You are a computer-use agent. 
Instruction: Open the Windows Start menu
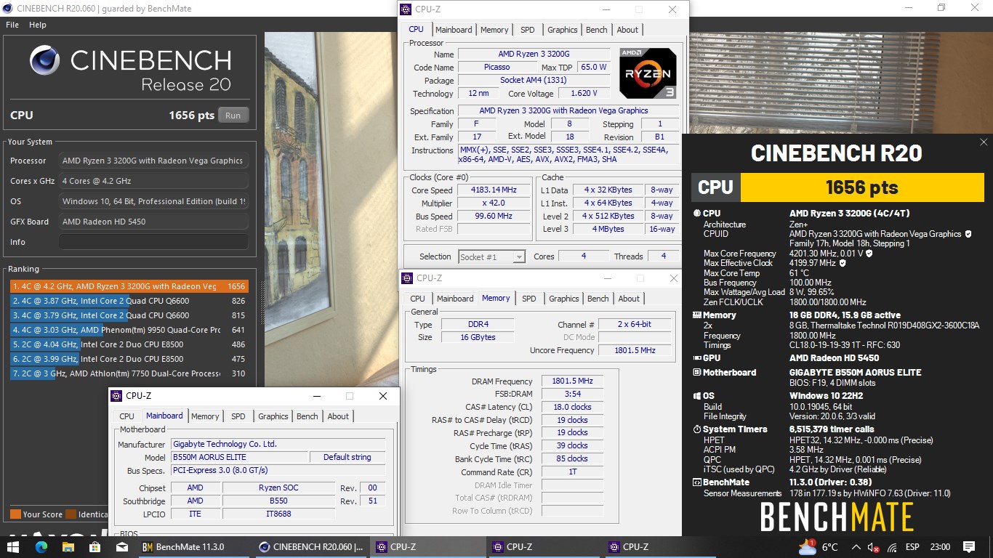pyautogui.click(x=13, y=547)
